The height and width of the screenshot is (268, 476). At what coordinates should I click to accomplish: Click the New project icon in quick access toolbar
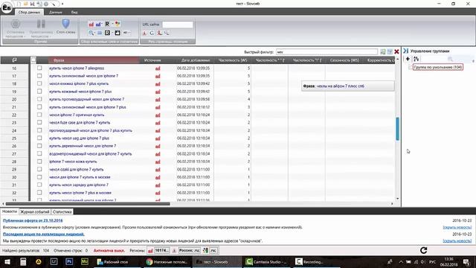(19, 4)
